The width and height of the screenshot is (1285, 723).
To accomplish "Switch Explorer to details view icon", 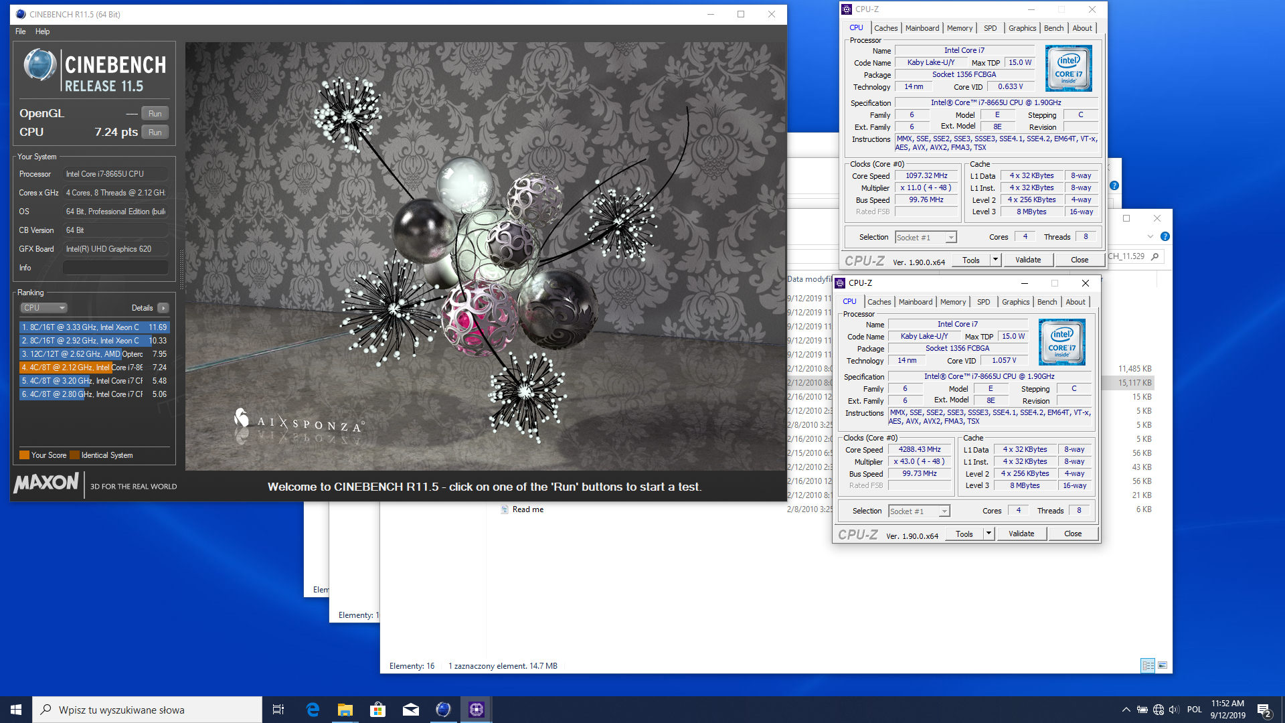I will [x=1148, y=666].
